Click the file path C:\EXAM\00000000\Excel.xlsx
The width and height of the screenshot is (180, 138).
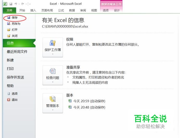click(x=65, y=26)
